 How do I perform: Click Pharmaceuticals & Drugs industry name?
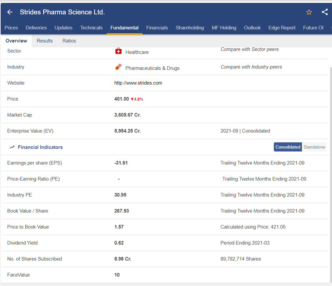153,68
